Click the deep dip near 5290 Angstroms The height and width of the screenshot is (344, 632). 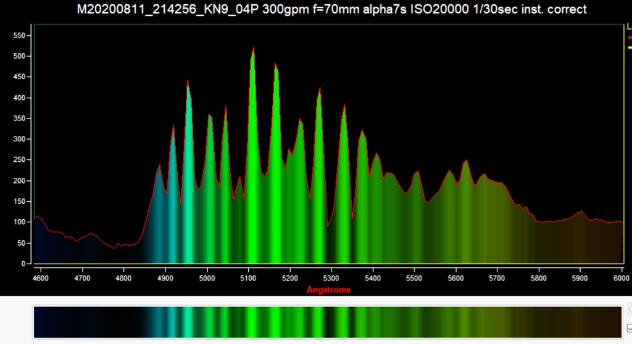tap(328, 225)
